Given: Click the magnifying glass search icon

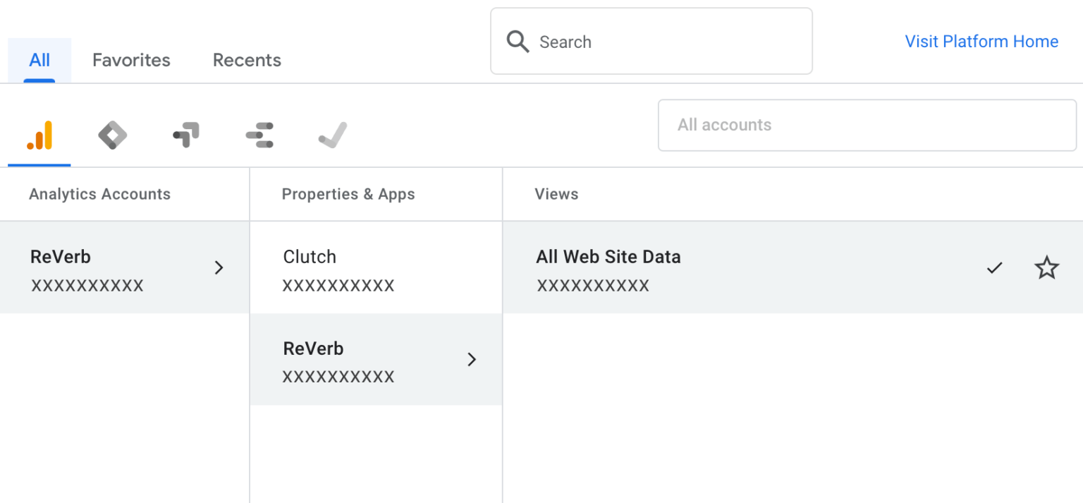Looking at the screenshot, I should [x=518, y=42].
